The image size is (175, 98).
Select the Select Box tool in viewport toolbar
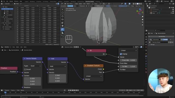pos(63,10)
